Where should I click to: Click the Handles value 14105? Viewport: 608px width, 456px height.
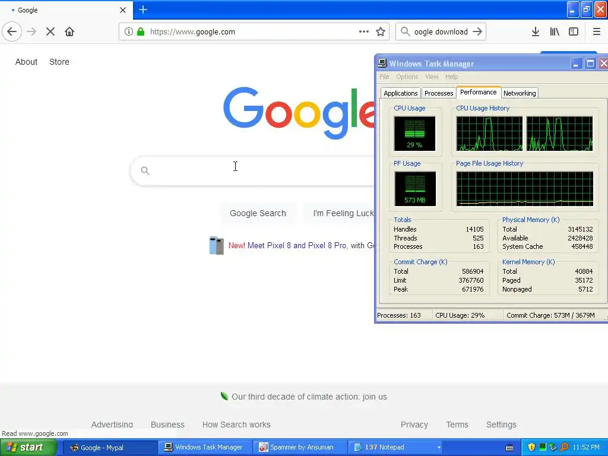coord(474,229)
